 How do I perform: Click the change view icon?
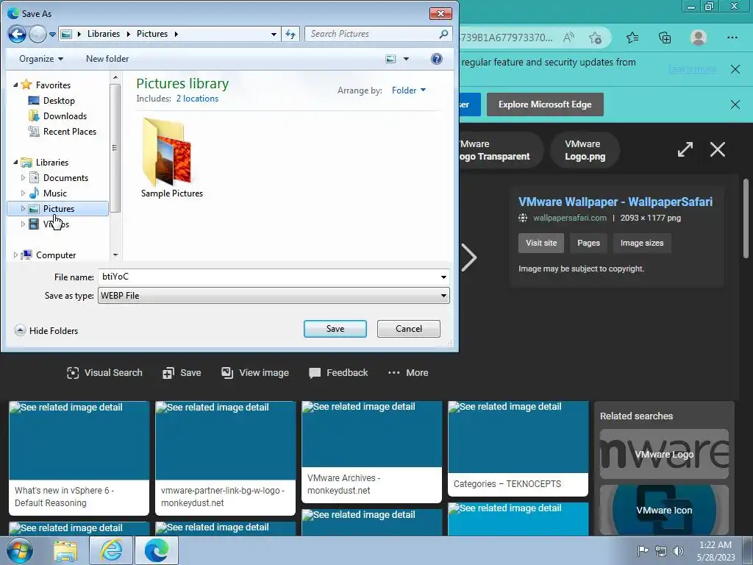390,59
